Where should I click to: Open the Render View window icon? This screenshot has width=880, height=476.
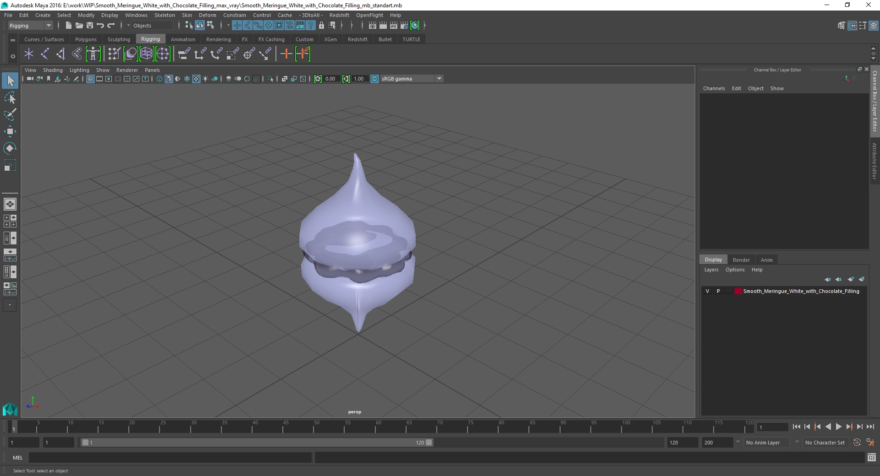pos(373,26)
